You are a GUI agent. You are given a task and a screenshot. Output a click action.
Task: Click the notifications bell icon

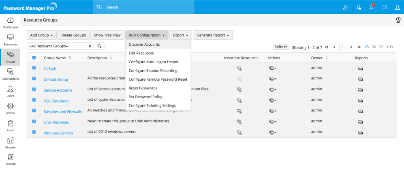[x=371, y=7]
